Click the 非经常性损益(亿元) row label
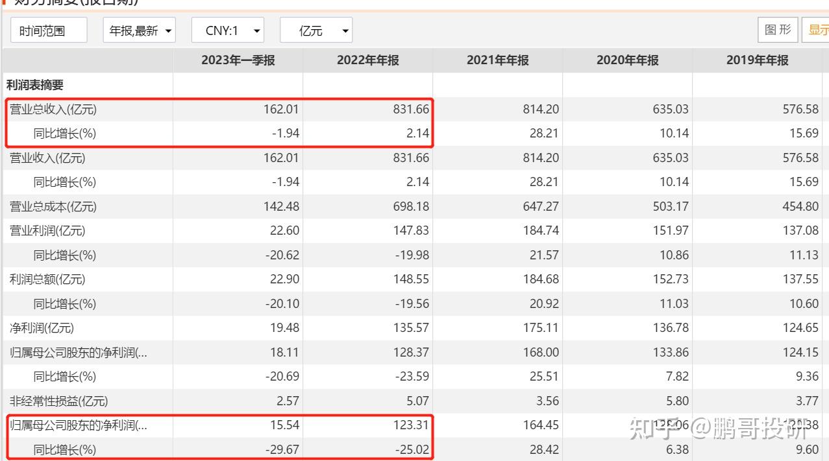829x461 pixels. click(58, 401)
